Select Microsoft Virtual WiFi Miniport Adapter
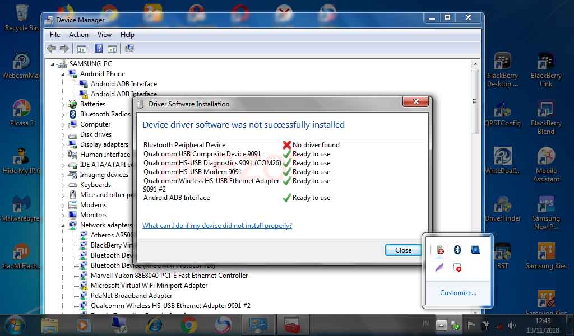 coord(149,286)
